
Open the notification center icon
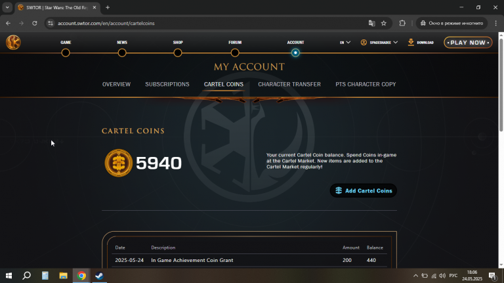pyautogui.click(x=493, y=276)
